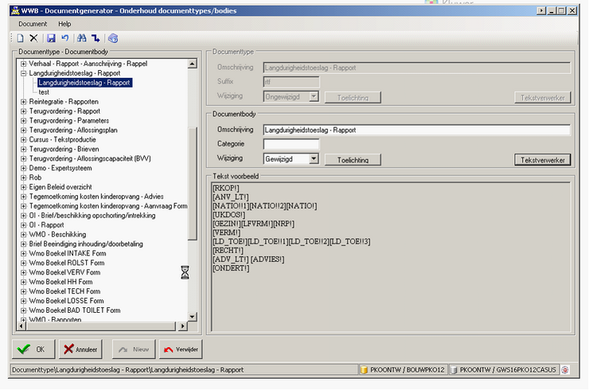Click the red circular icon in status bar
This screenshot has height=390, width=589.
click(564, 370)
